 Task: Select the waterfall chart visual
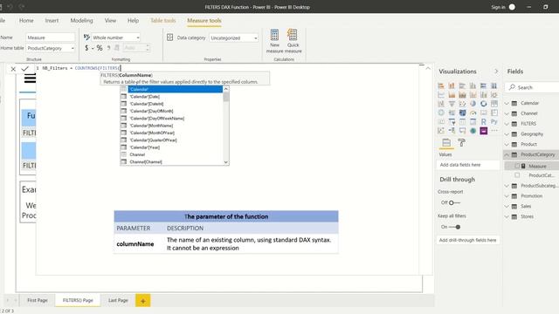[441, 104]
